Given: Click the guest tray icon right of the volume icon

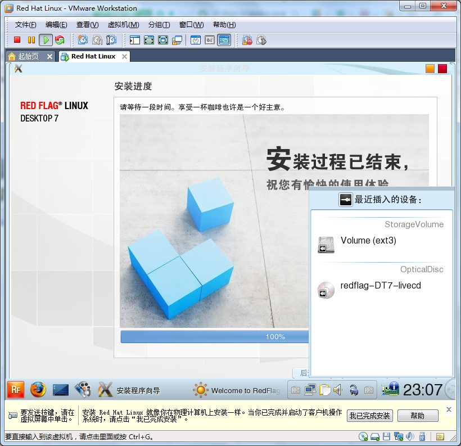Looking at the screenshot, I should pos(354,390).
